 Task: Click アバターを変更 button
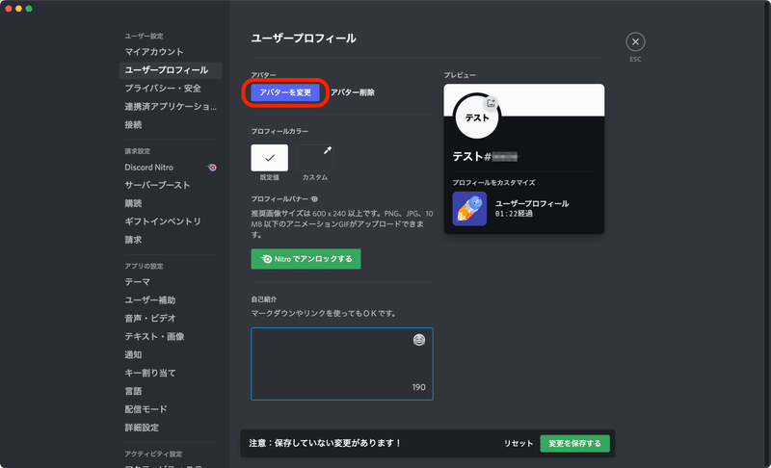tap(285, 92)
